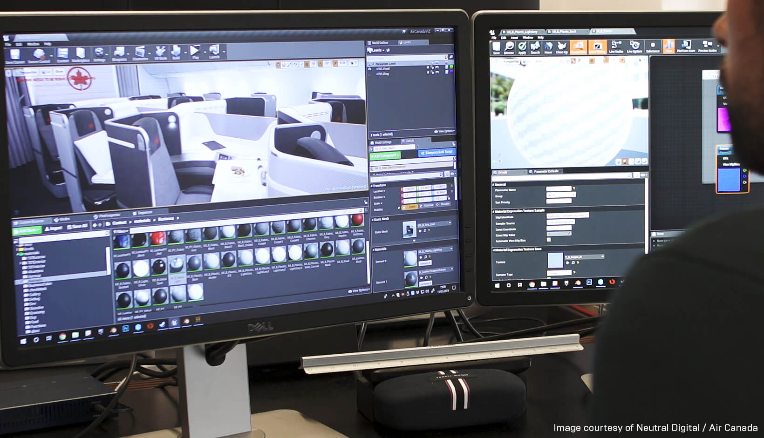
Task: Open the Blueprints toolbar icon
Action: (119, 54)
